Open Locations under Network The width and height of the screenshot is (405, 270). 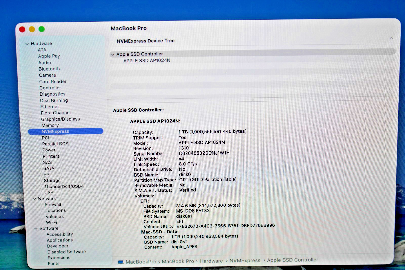click(x=55, y=211)
